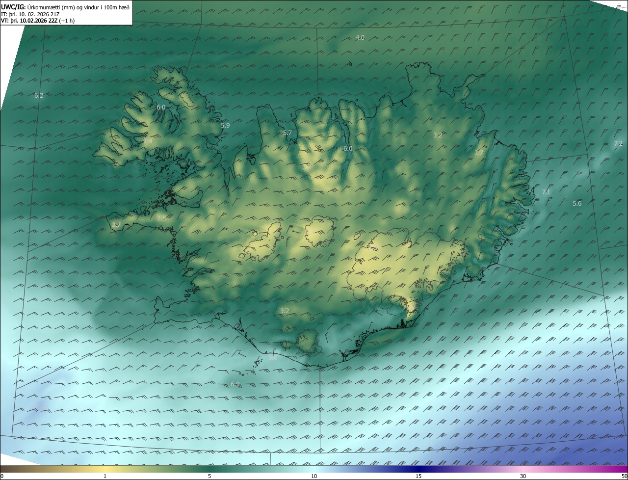Click the 5.9 value on the map
628x480 pixels.
[225, 126]
